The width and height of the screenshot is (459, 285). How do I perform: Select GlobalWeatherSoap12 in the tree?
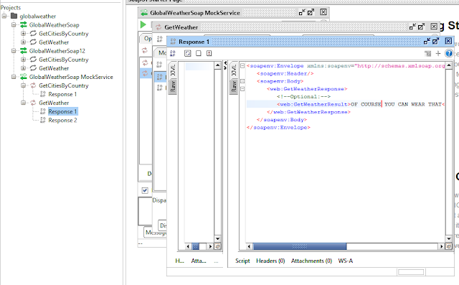[57, 51]
